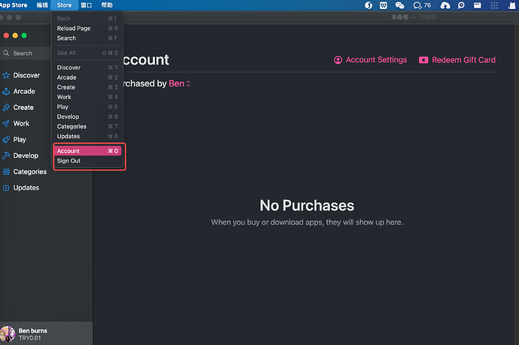
Task: Click the Develop hammer icon in sidebar
Action: point(6,156)
